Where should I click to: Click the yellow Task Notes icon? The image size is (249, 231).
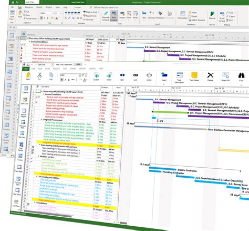194,76
